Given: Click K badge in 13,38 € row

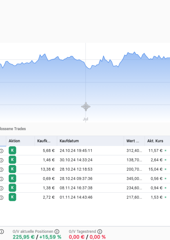Looking at the screenshot, I should [12, 169].
